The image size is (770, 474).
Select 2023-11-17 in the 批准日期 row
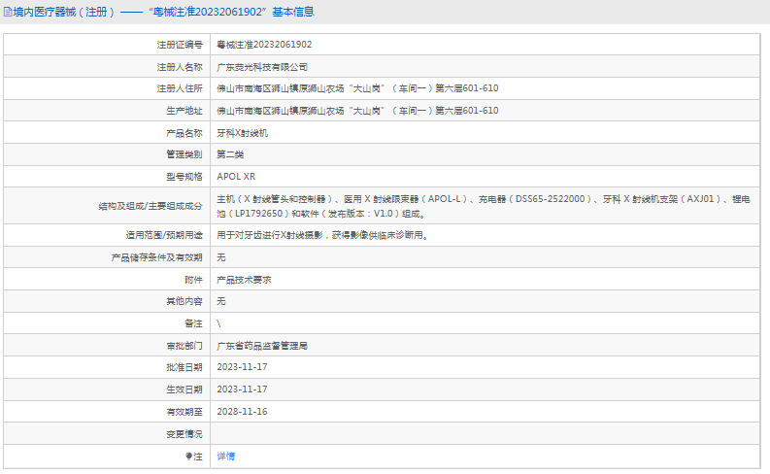click(x=242, y=367)
